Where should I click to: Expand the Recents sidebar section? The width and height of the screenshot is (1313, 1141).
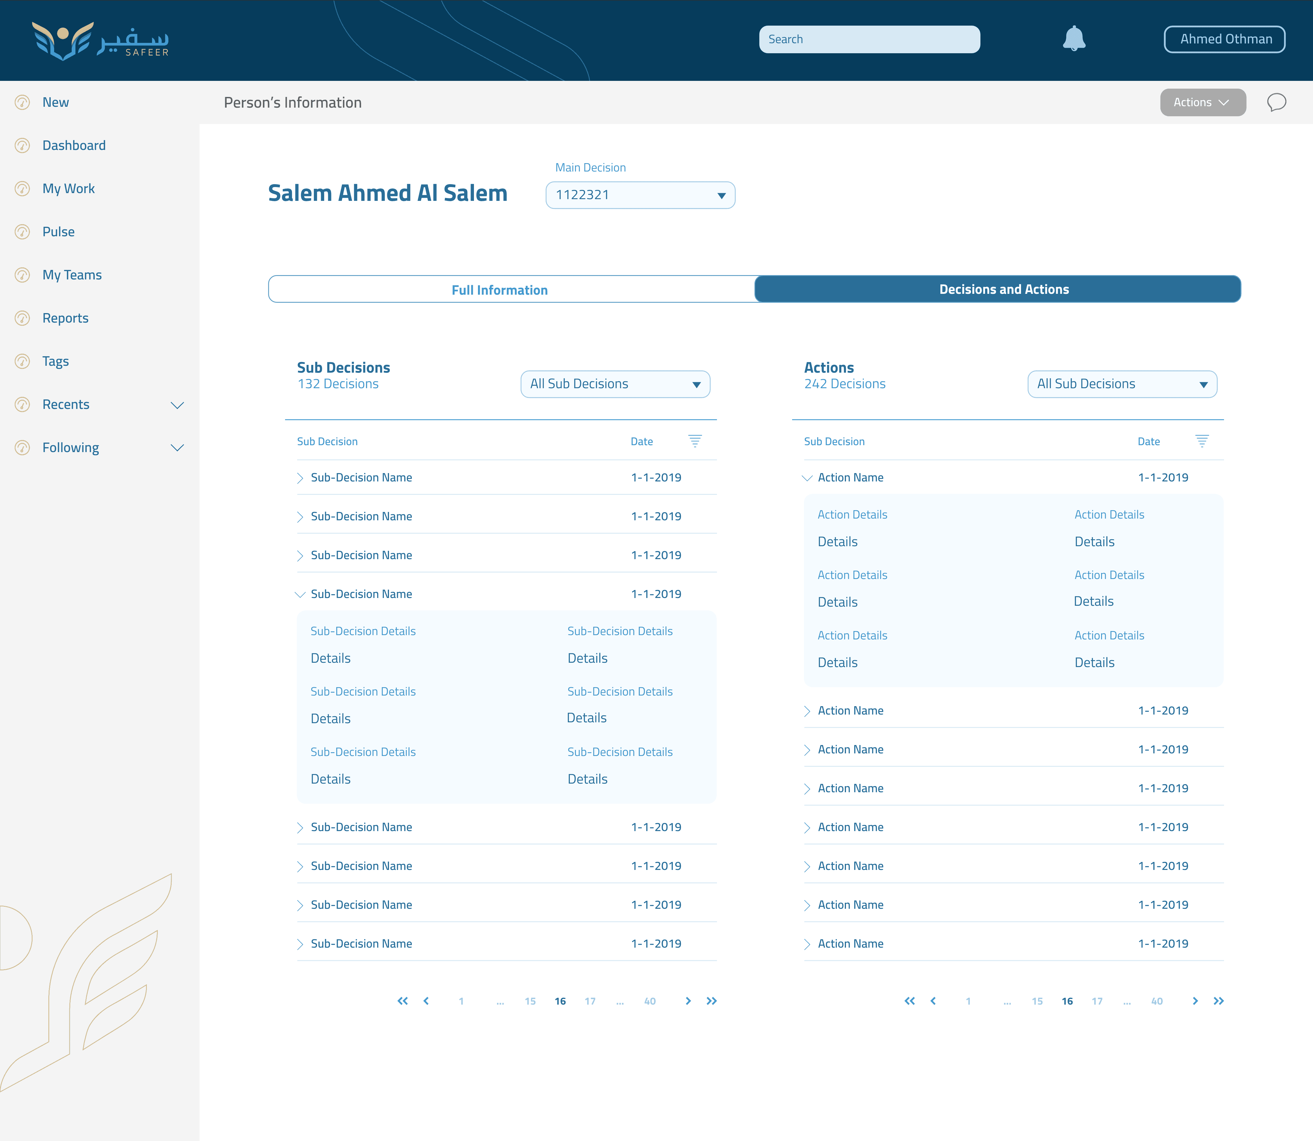pos(177,405)
